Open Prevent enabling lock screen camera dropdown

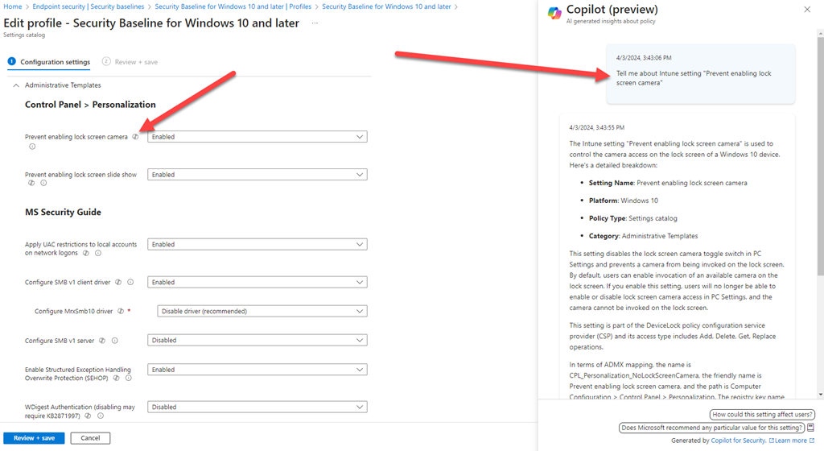coord(257,137)
